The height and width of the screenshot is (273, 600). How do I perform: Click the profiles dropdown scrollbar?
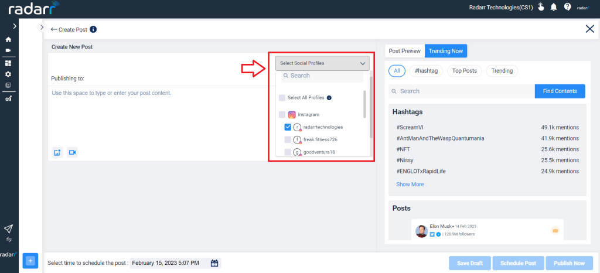(364, 104)
